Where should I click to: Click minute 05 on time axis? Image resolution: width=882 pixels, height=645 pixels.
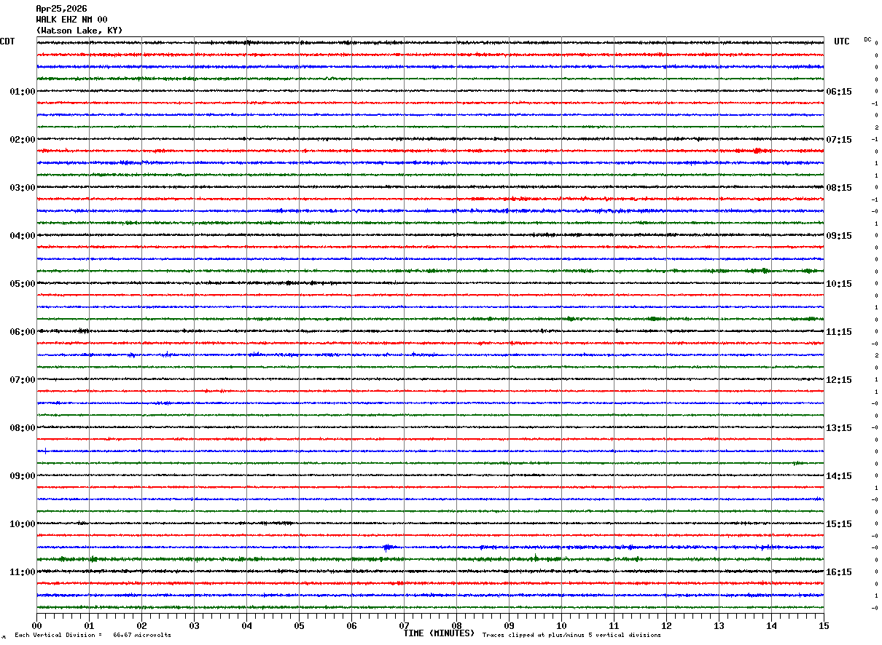point(299,625)
